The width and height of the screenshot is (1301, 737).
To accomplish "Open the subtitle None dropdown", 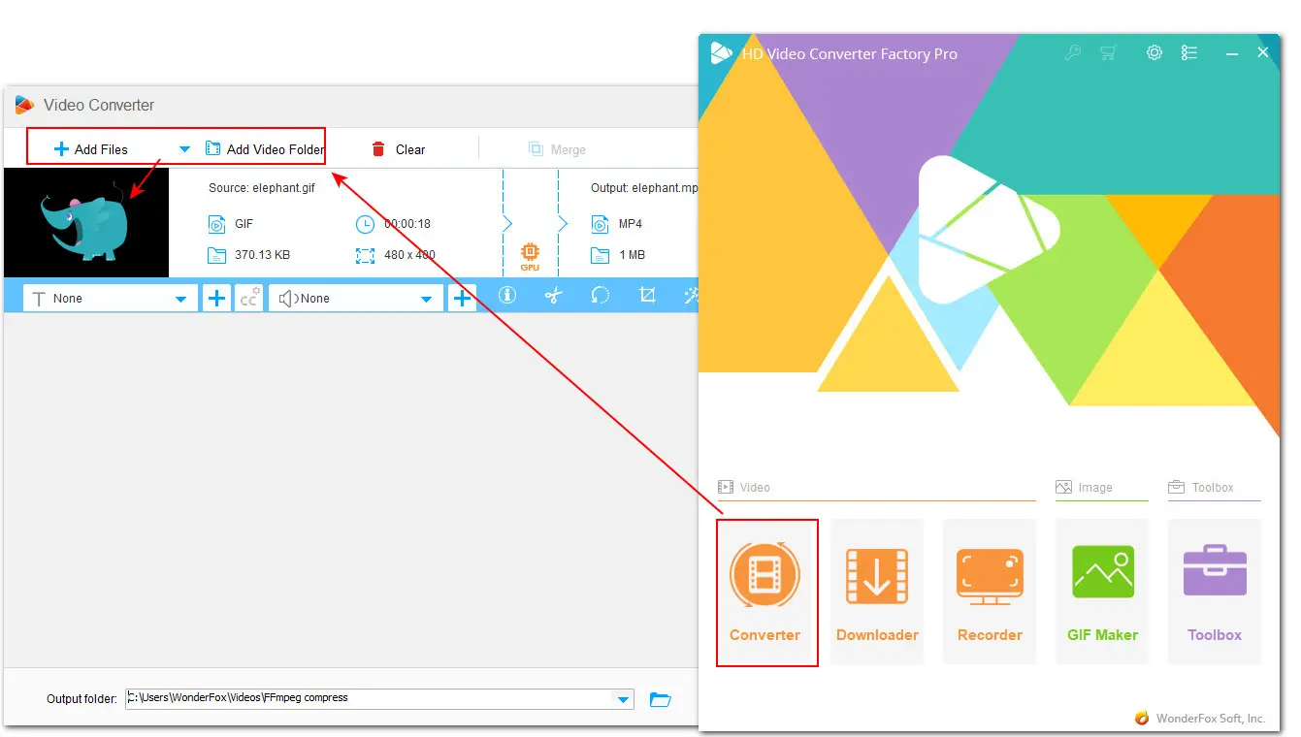I will coord(110,298).
